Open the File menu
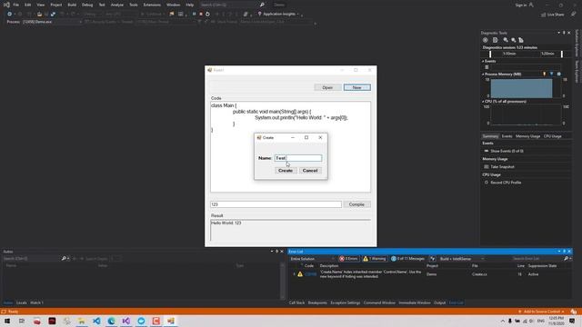This screenshot has height=327, width=582. tap(15, 5)
